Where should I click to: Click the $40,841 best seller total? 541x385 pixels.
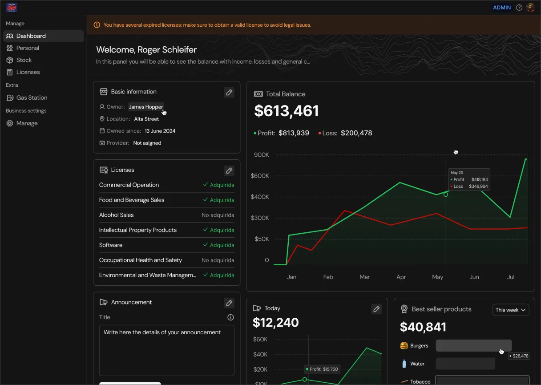point(423,327)
